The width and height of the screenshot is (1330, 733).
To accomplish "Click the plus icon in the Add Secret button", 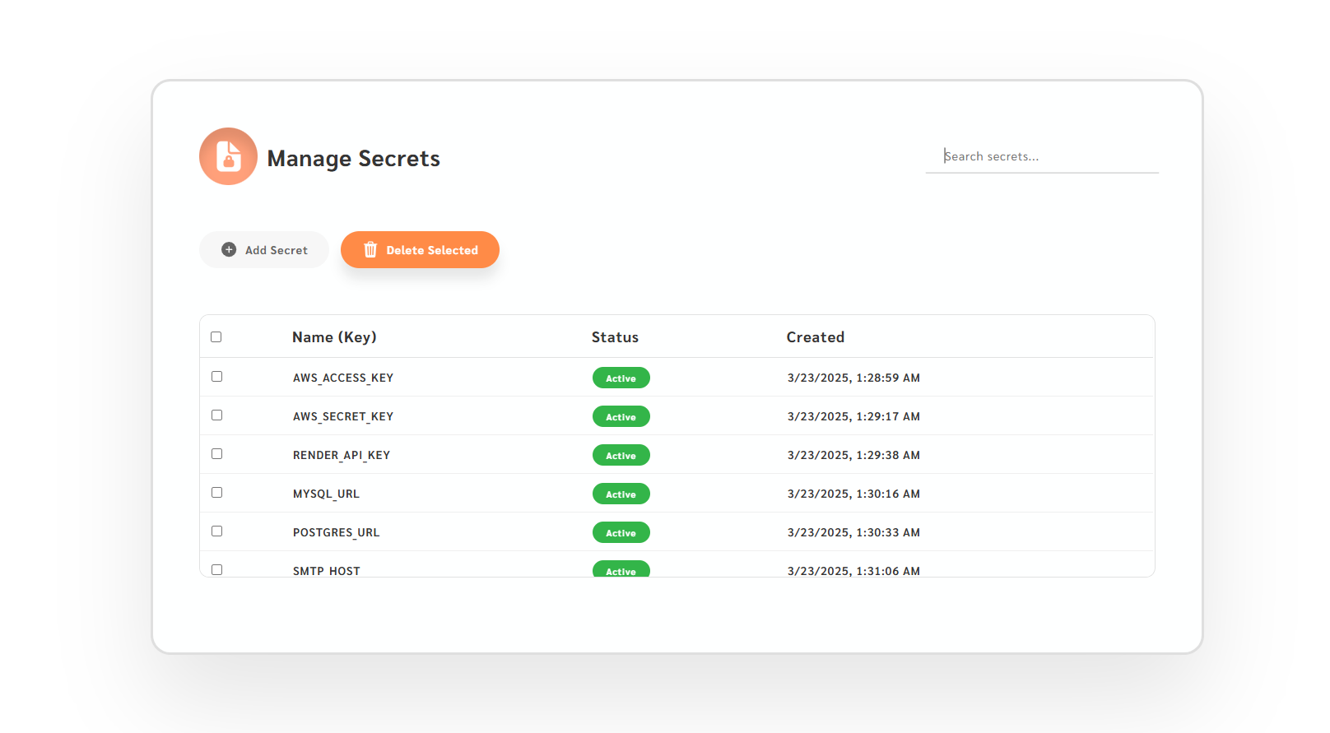I will 229,249.
